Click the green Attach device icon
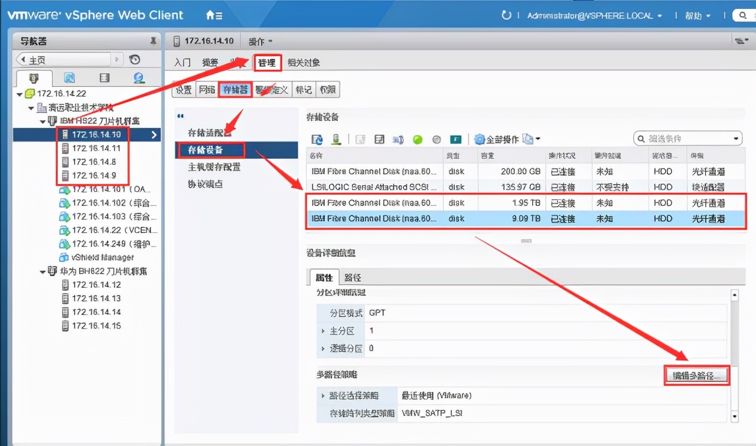 point(416,139)
